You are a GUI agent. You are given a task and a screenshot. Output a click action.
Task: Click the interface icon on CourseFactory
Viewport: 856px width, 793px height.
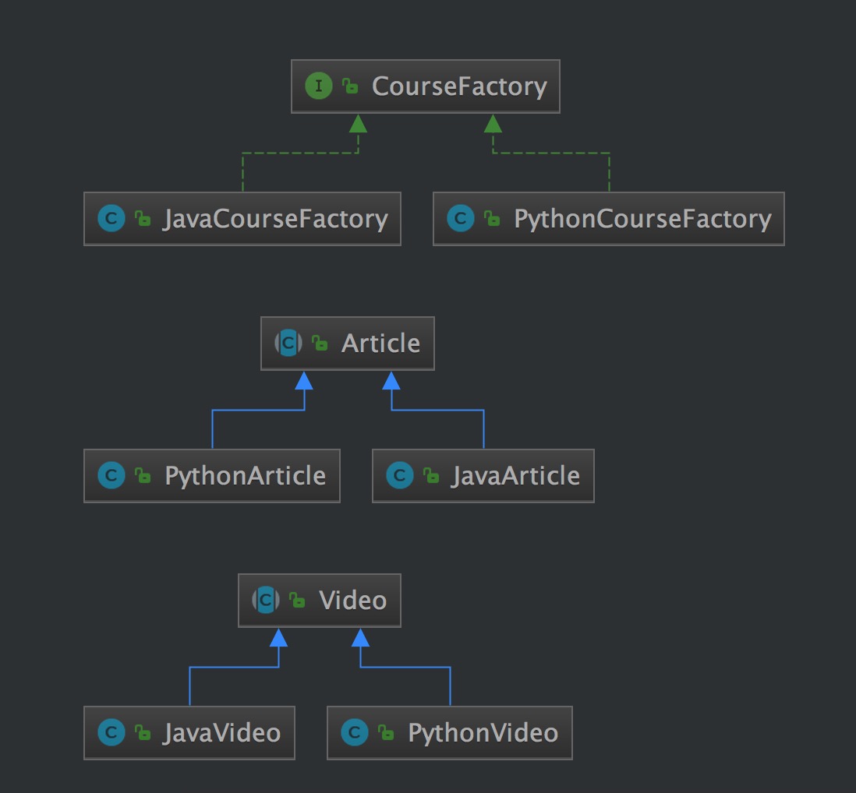click(x=319, y=86)
